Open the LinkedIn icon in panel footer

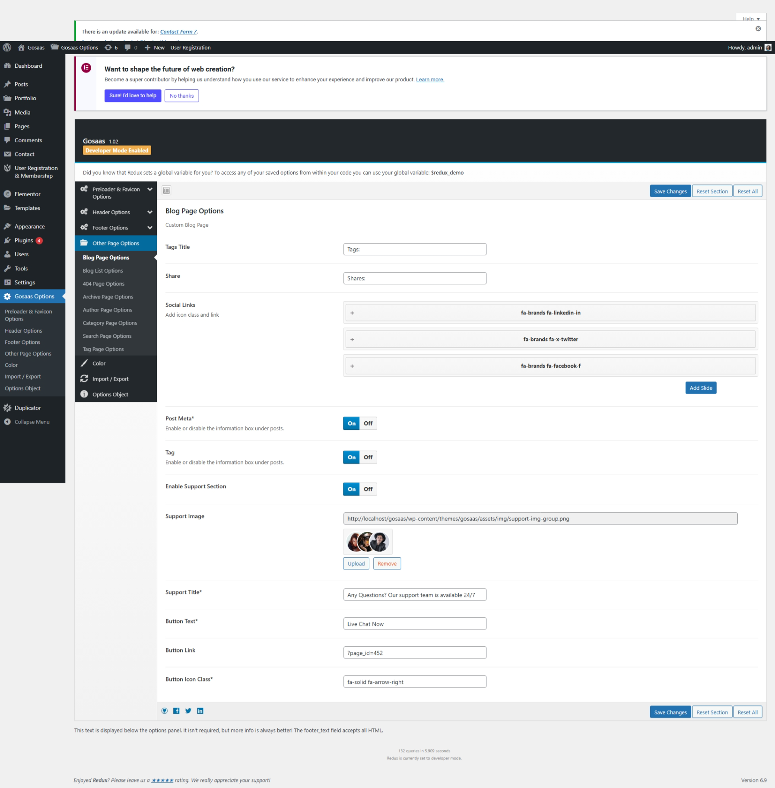[x=200, y=711]
